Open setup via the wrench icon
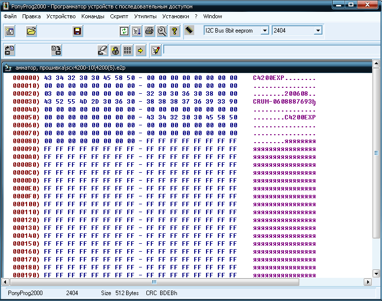Image resolution: width=382 pixels, height=301 pixels. tap(162, 31)
